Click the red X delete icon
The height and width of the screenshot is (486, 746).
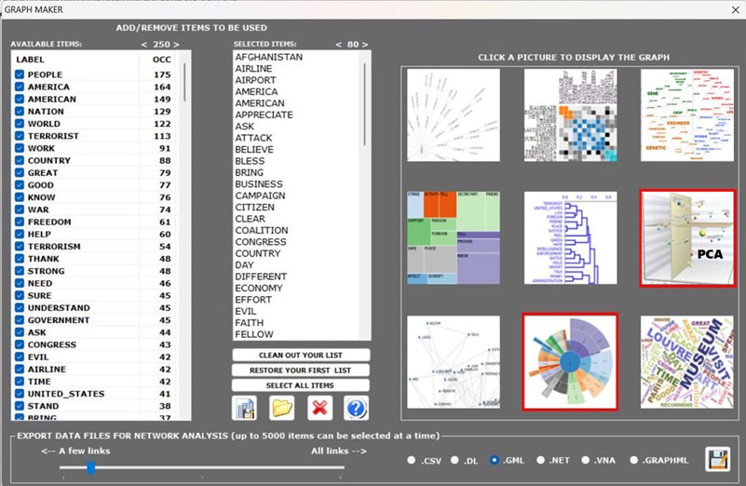(319, 408)
